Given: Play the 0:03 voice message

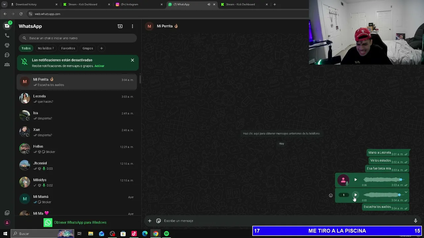Looking at the screenshot, I should click(x=355, y=195).
